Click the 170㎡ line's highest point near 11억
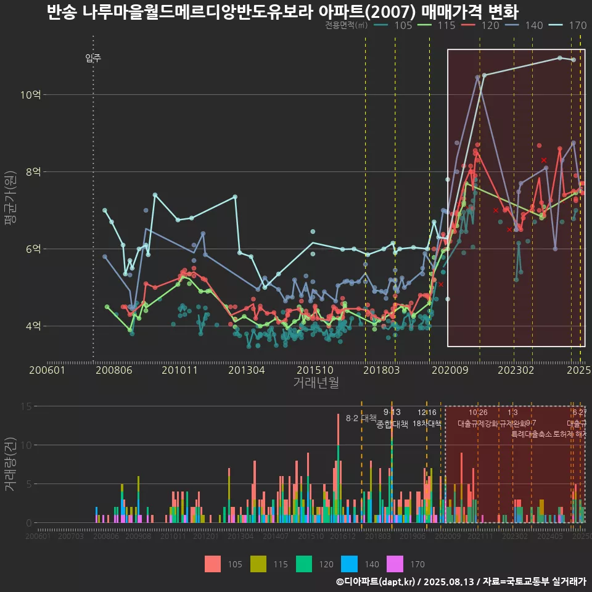The height and width of the screenshot is (592, 592). [560, 58]
